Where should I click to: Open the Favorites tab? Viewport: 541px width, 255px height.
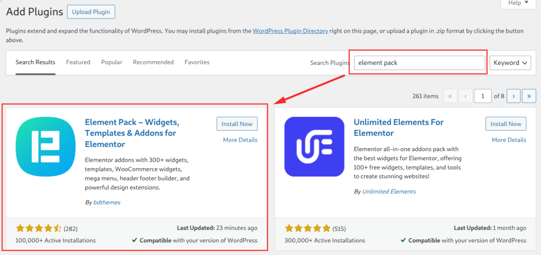(x=197, y=62)
